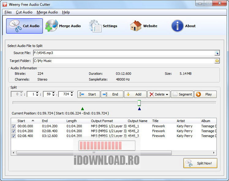Decrease the seconds spinner value
229x181 pixels.
coord(54,95)
